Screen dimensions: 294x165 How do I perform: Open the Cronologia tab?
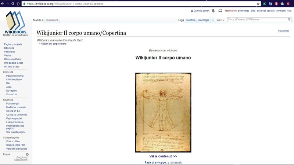204,20
